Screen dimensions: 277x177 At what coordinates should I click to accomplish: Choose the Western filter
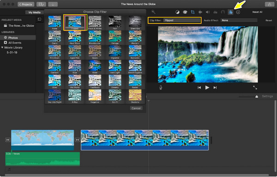tap(135, 37)
